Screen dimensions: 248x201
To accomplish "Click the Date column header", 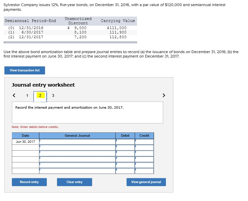I will pos(25,136).
